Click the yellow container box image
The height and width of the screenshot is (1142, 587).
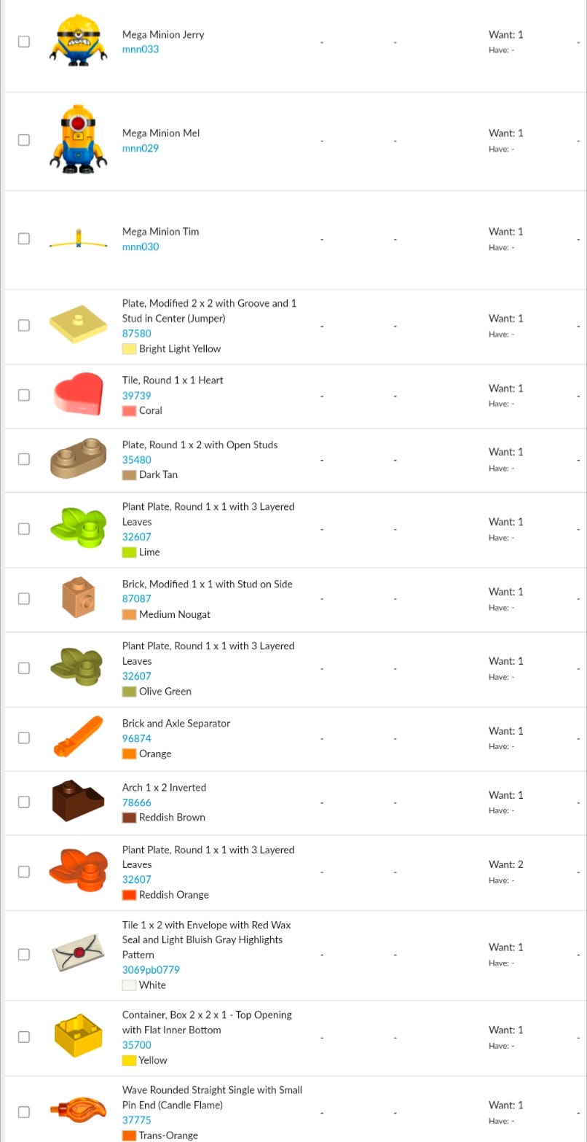tap(78, 1036)
